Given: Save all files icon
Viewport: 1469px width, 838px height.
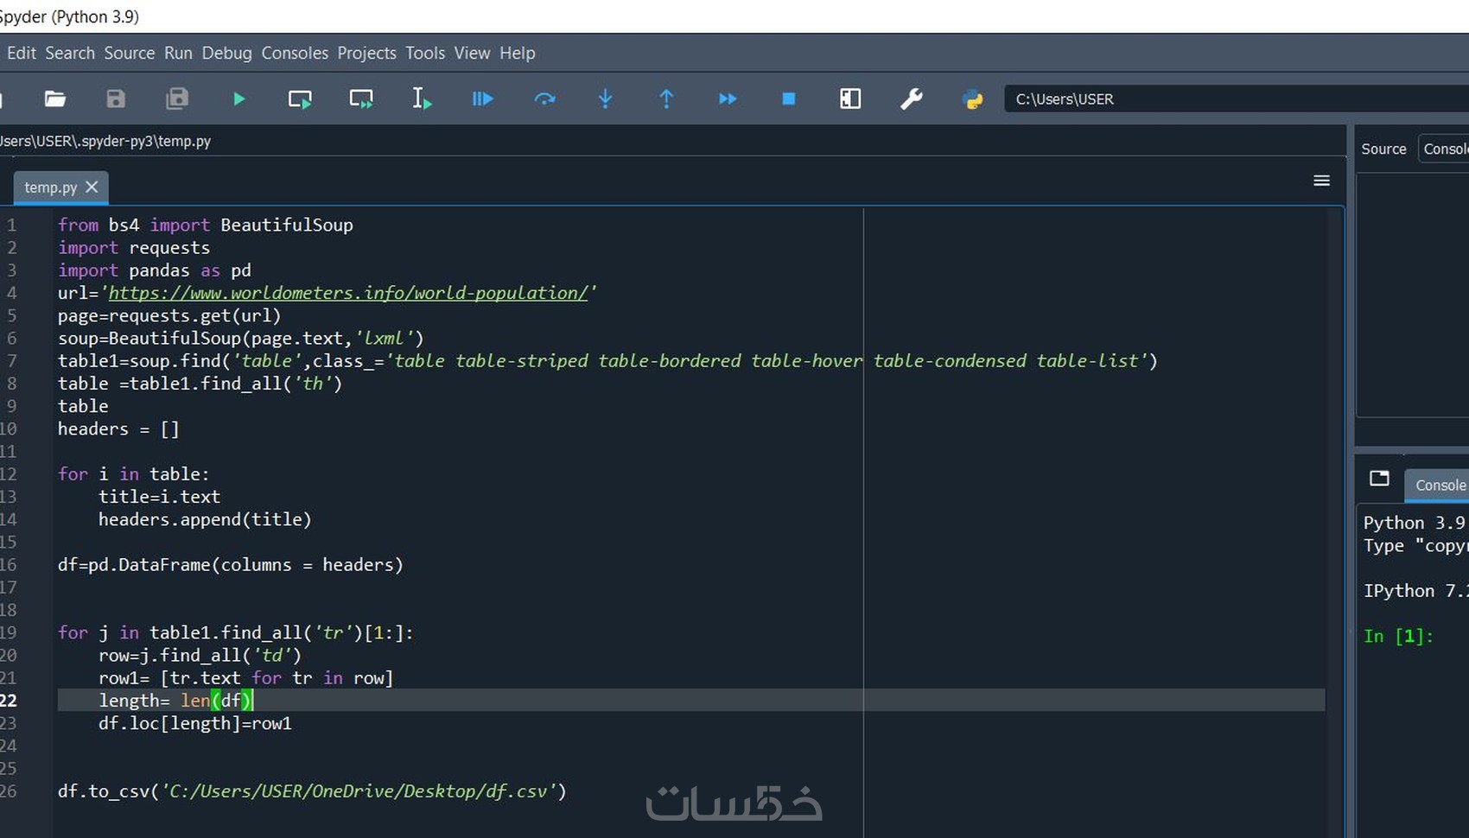Looking at the screenshot, I should point(177,98).
